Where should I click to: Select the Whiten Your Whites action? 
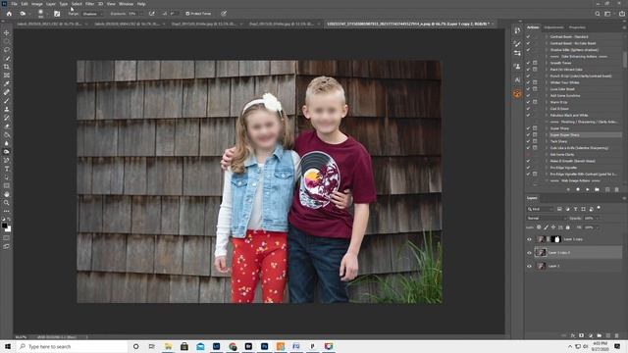(565, 82)
